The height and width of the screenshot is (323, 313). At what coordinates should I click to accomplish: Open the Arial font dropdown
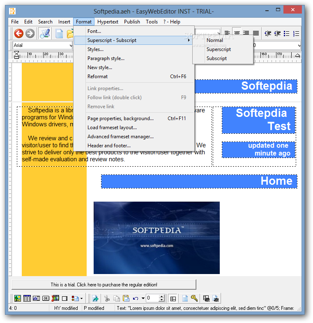click(71, 45)
